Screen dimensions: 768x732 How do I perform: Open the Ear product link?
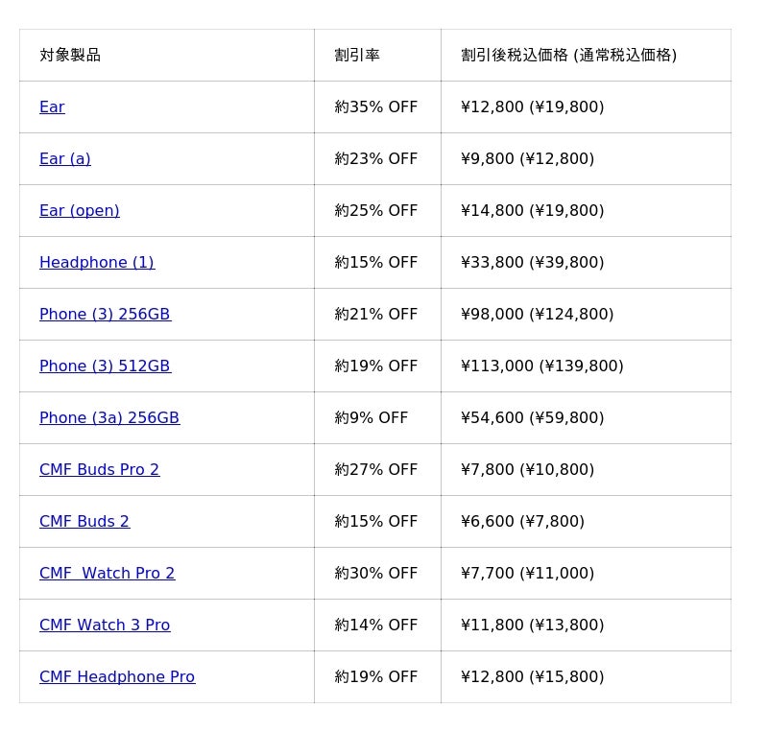click(52, 107)
